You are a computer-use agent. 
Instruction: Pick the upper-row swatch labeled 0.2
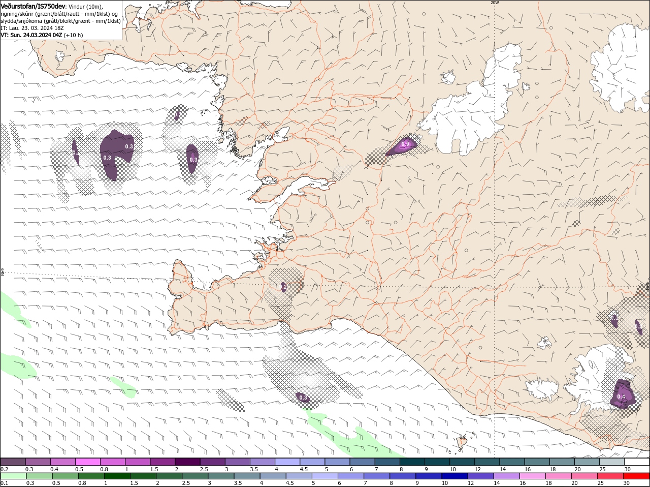13,462
